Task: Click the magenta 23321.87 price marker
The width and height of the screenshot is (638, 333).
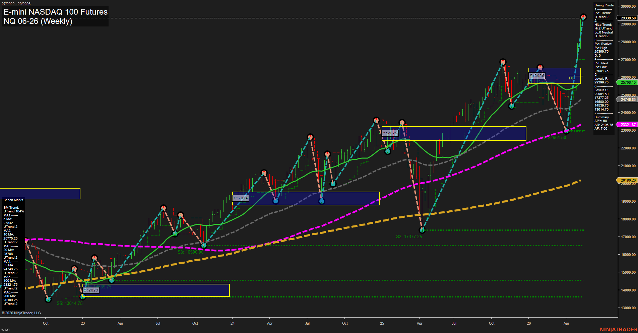Action: click(x=627, y=124)
